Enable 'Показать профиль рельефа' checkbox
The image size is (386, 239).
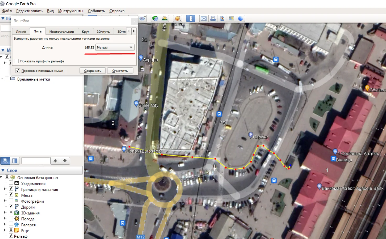[17, 61]
